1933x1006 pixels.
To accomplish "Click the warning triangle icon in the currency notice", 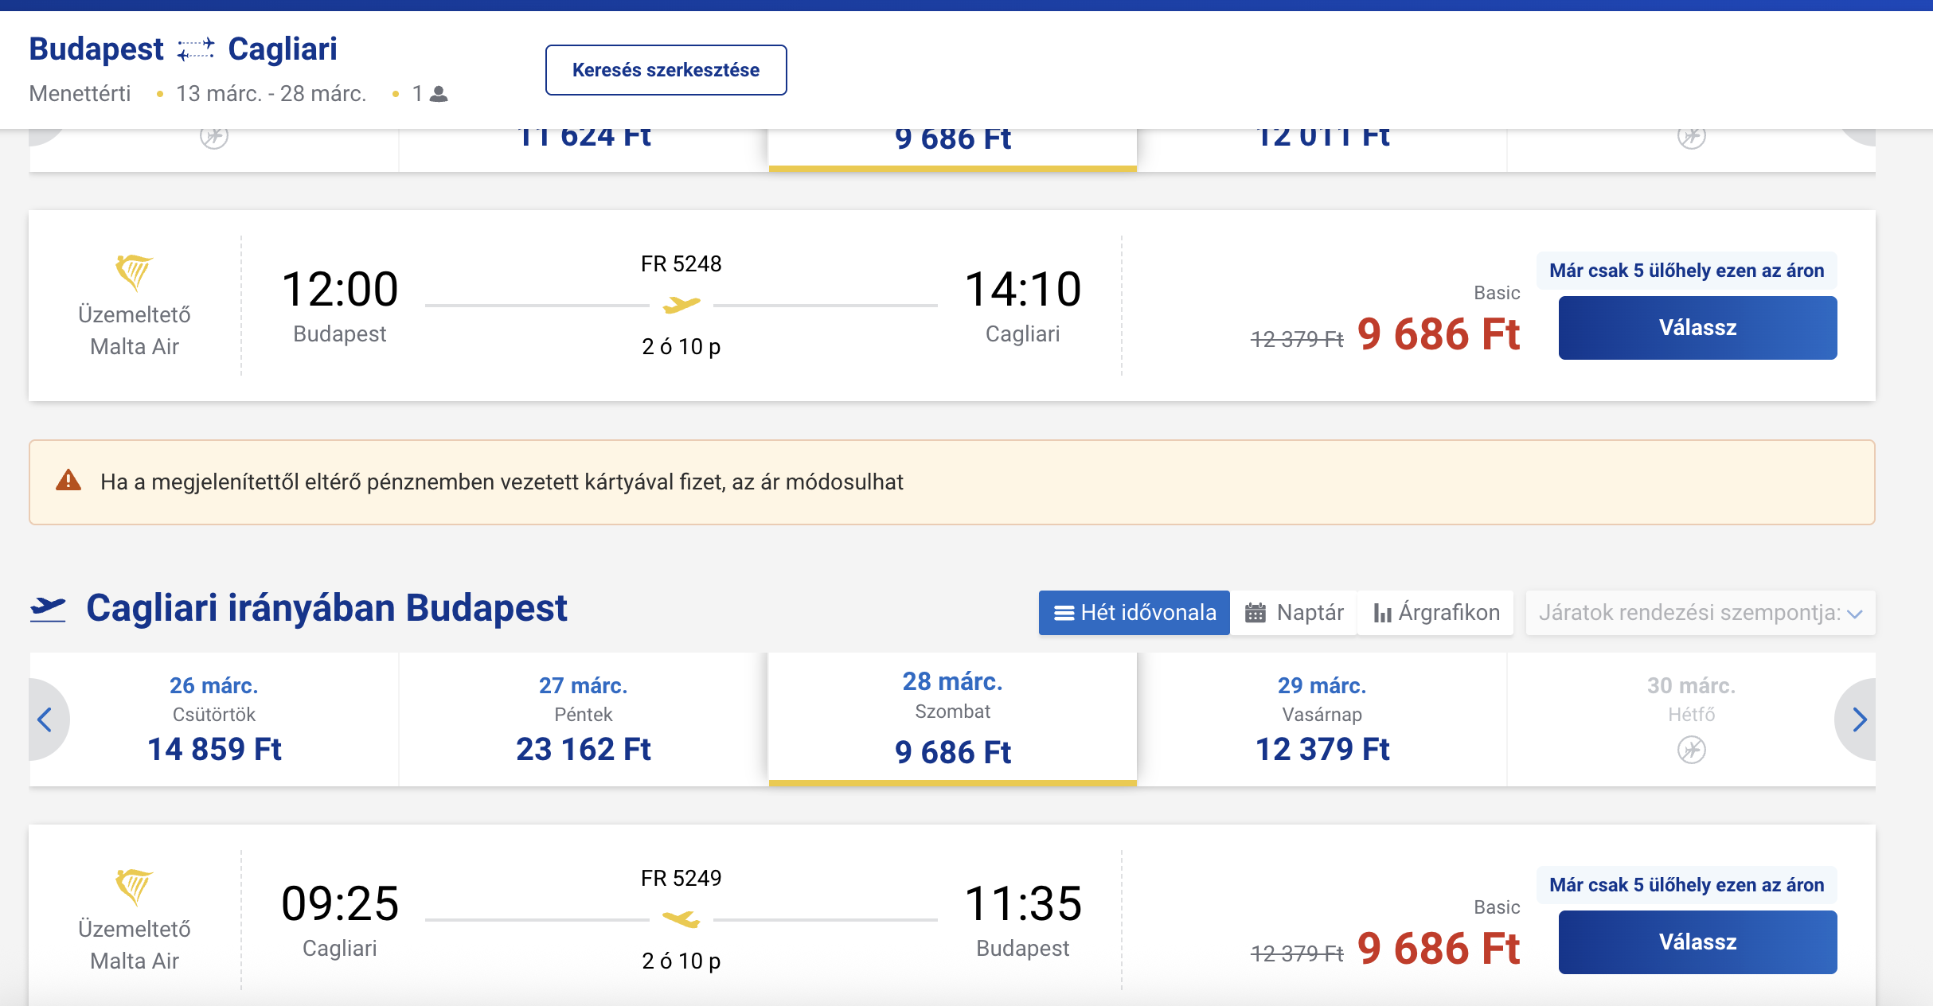I will pyautogui.click(x=68, y=481).
